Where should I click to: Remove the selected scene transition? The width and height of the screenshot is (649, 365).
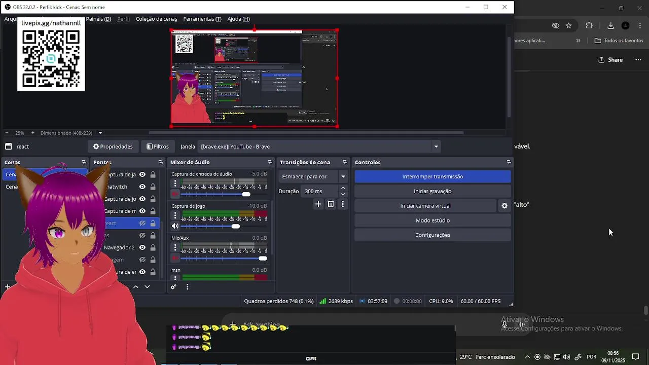click(331, 204)
